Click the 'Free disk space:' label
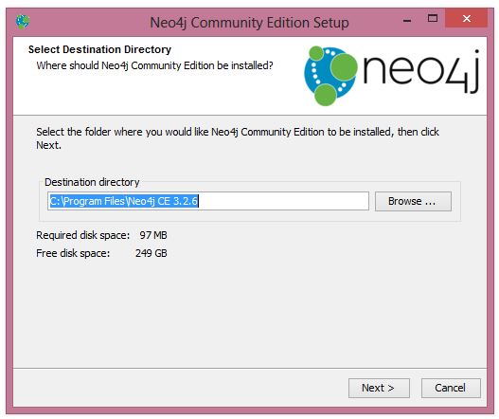This screenshot has width=499, height=419. (x=73, y=253)
